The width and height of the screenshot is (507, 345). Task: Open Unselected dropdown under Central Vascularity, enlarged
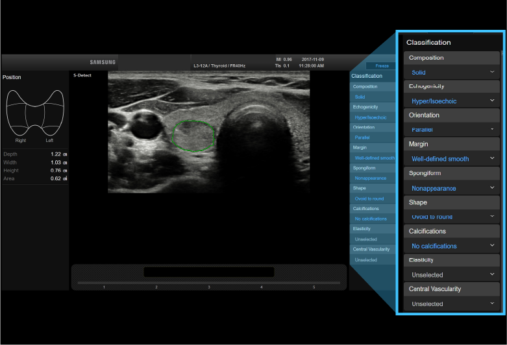pos(452,303)
